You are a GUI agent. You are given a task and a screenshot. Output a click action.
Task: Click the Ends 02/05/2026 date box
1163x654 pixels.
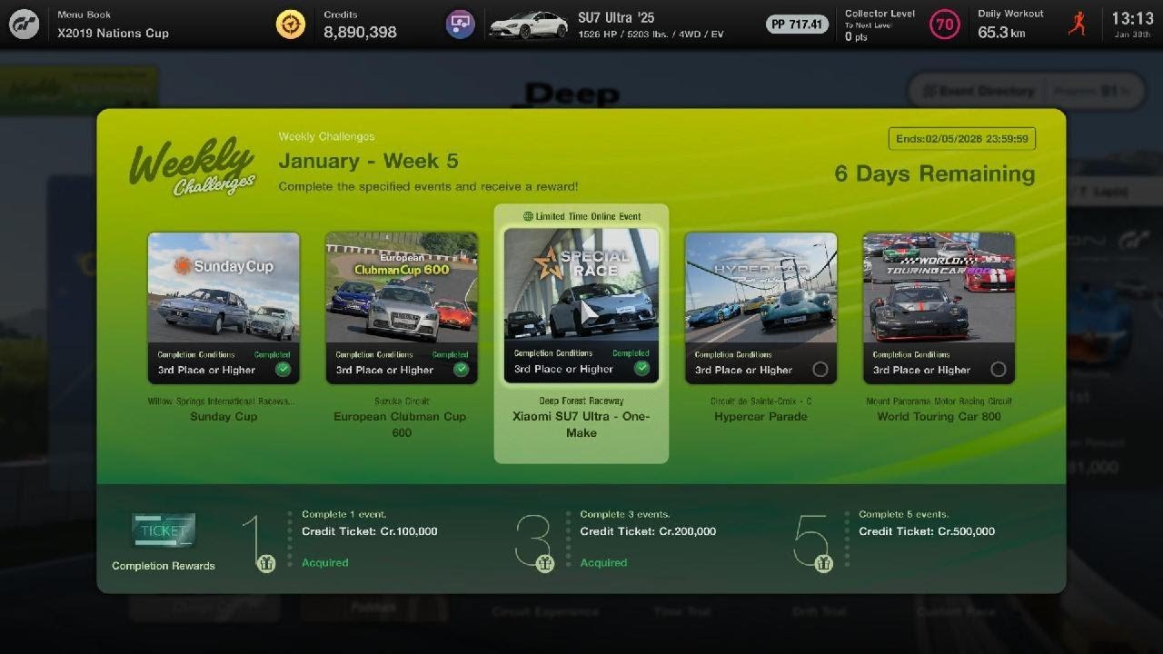click(962, 139)
